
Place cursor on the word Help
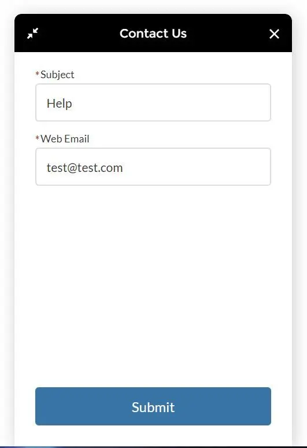click(x=60, y=104)
